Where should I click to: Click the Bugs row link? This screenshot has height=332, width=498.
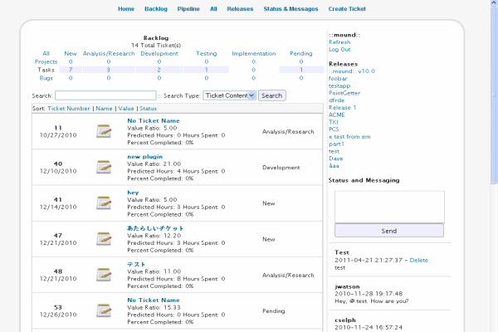[46, 78]
